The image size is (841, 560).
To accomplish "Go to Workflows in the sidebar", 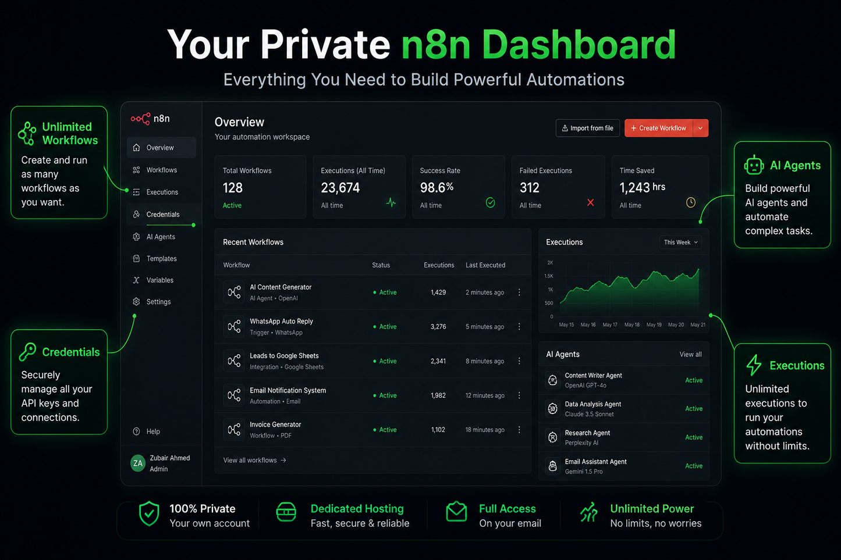I will 161,170.
